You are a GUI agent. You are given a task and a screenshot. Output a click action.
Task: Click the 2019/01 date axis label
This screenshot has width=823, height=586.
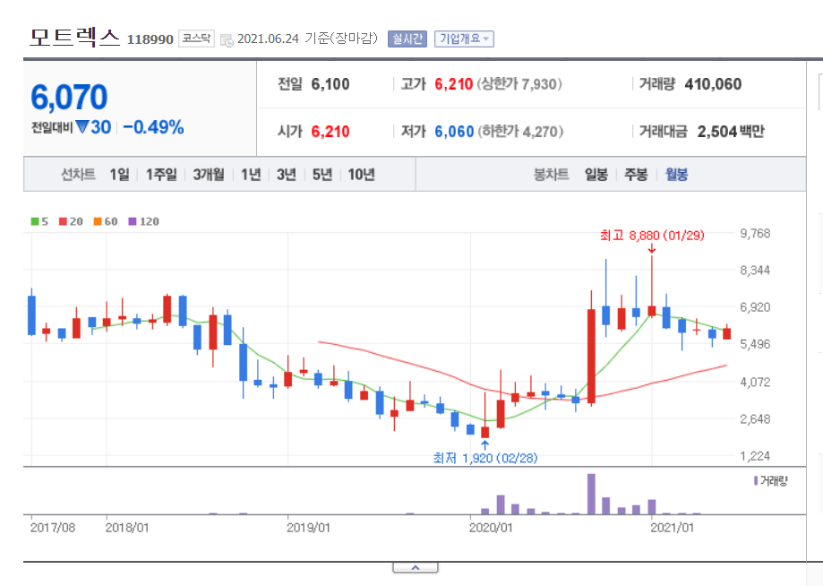click(x=308, y=527)
